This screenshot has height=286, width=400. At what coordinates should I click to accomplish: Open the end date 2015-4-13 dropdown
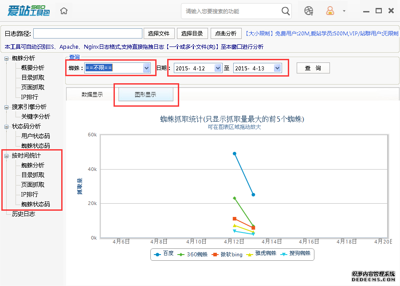(x=277, y=68)
